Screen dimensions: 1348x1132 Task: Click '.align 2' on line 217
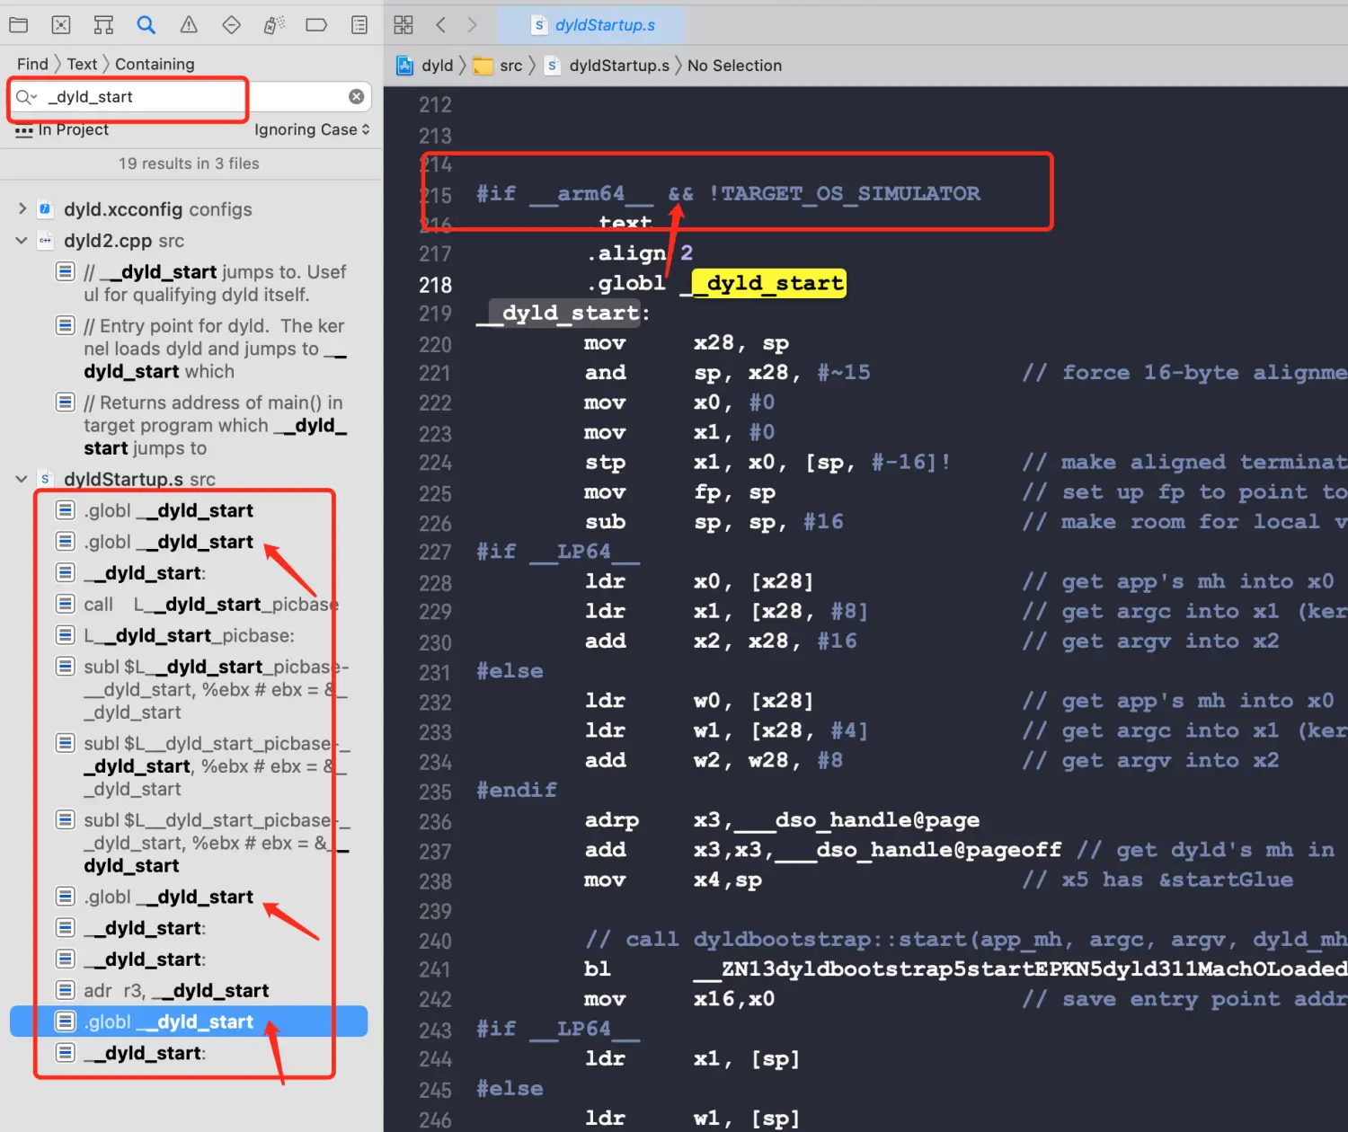(x=640, y=253)
